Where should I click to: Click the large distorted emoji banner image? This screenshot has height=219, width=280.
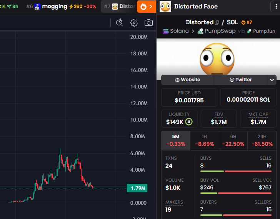coord(217,59)
